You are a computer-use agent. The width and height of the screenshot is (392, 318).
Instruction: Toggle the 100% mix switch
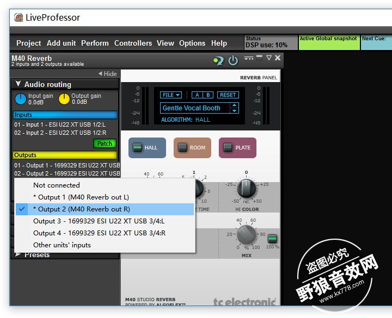point(272,239)
